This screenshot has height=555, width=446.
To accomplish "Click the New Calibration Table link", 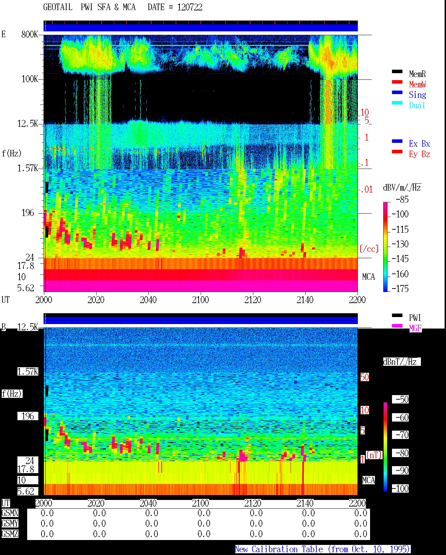I will (323, 549).
